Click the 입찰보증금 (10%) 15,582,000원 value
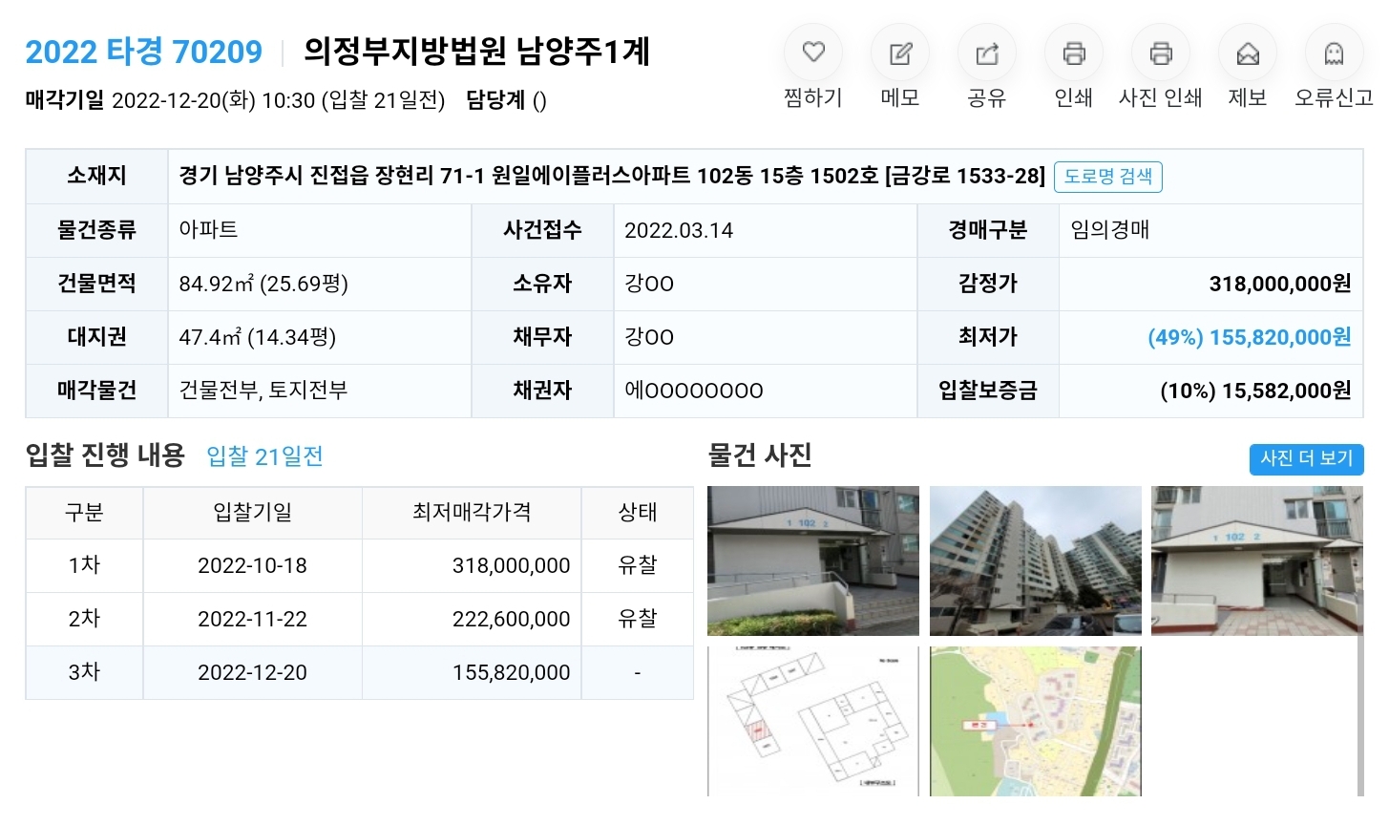 [x=1254, y=391]
